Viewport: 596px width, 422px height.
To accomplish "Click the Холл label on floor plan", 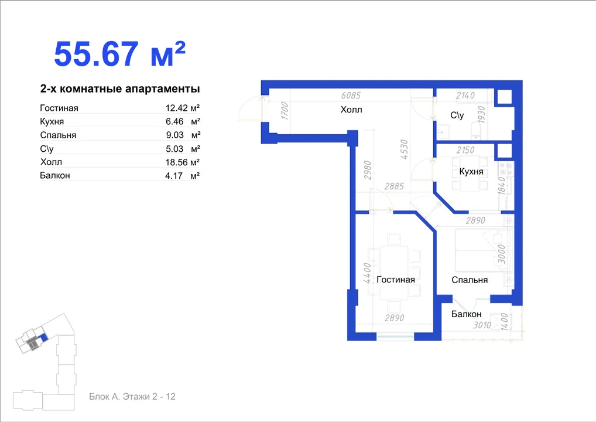I will [351, 110].
